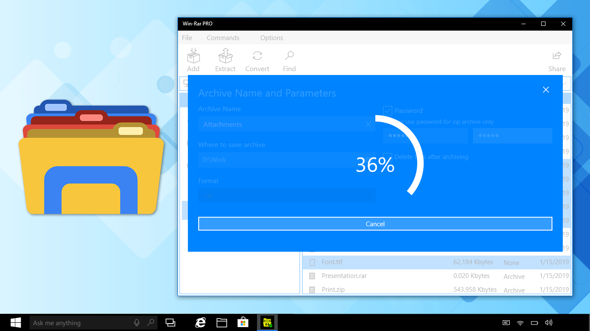Click the Archive type of Presentation.rar

tap(514, 276)
